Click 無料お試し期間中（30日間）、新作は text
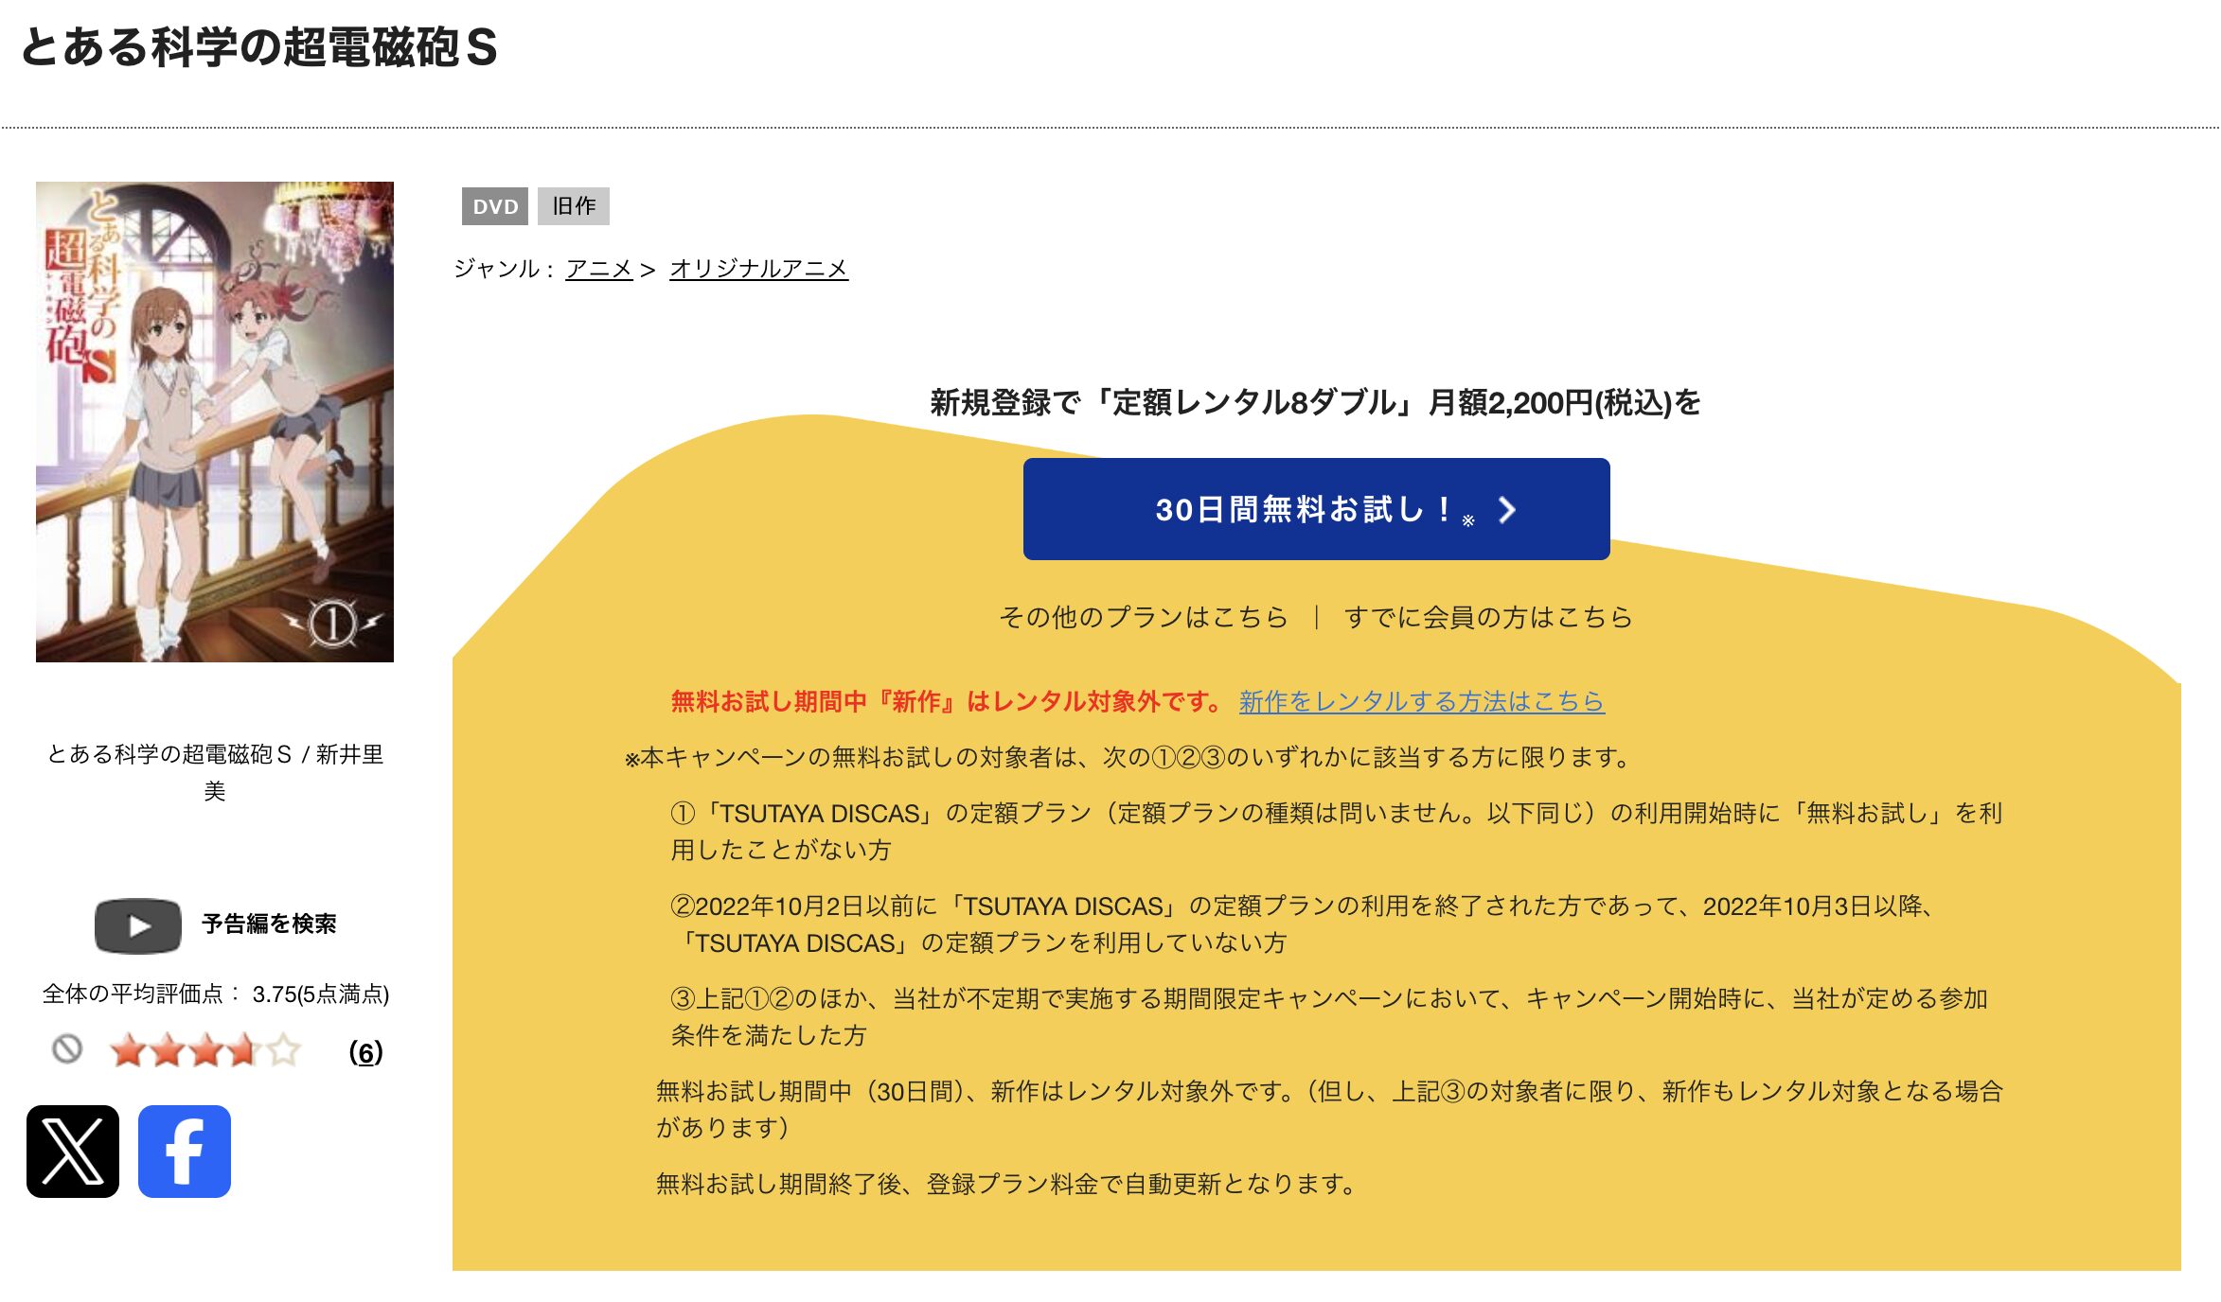 pyautogui.click(x=1330, y=1109)
